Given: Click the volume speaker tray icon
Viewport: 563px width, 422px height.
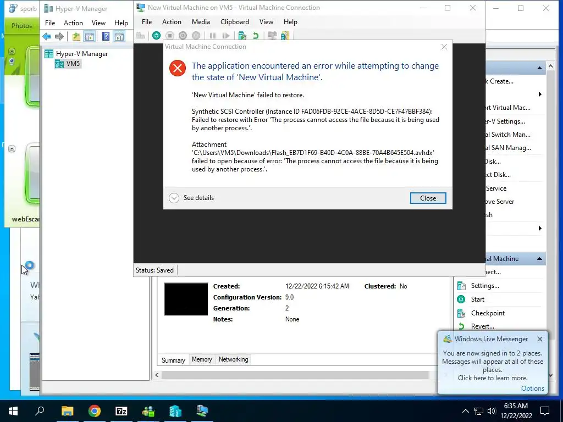Looking at the screenshot, I should tap(492, 411).
